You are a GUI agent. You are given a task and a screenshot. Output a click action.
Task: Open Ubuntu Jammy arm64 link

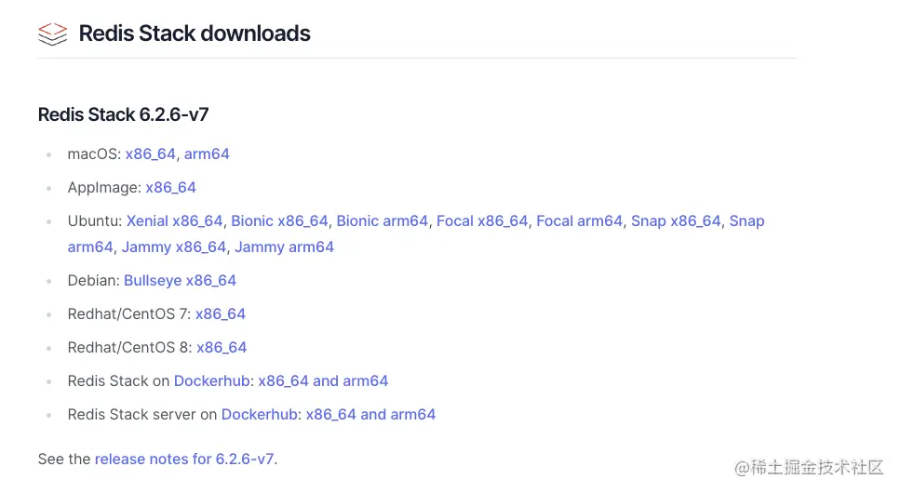click(284, 246)
